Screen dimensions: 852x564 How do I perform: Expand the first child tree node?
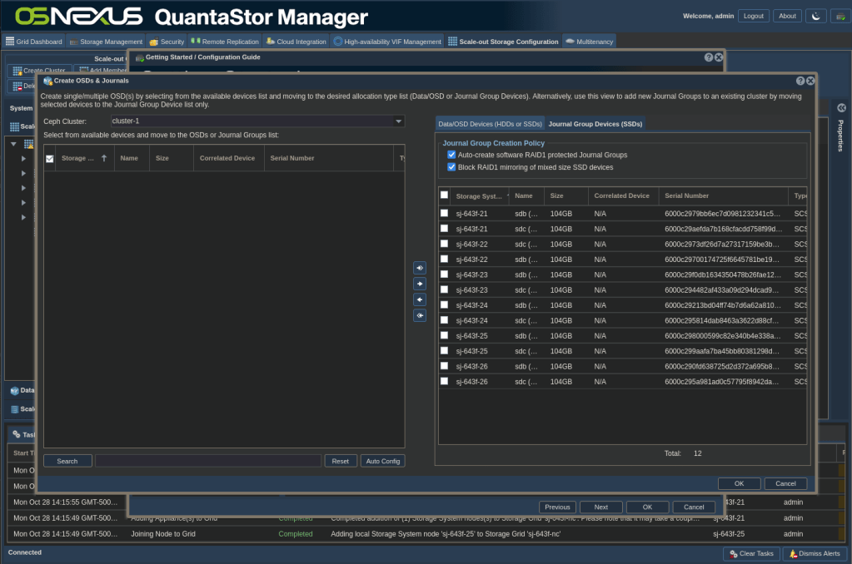pyautogui.click(x=23, y=158)
